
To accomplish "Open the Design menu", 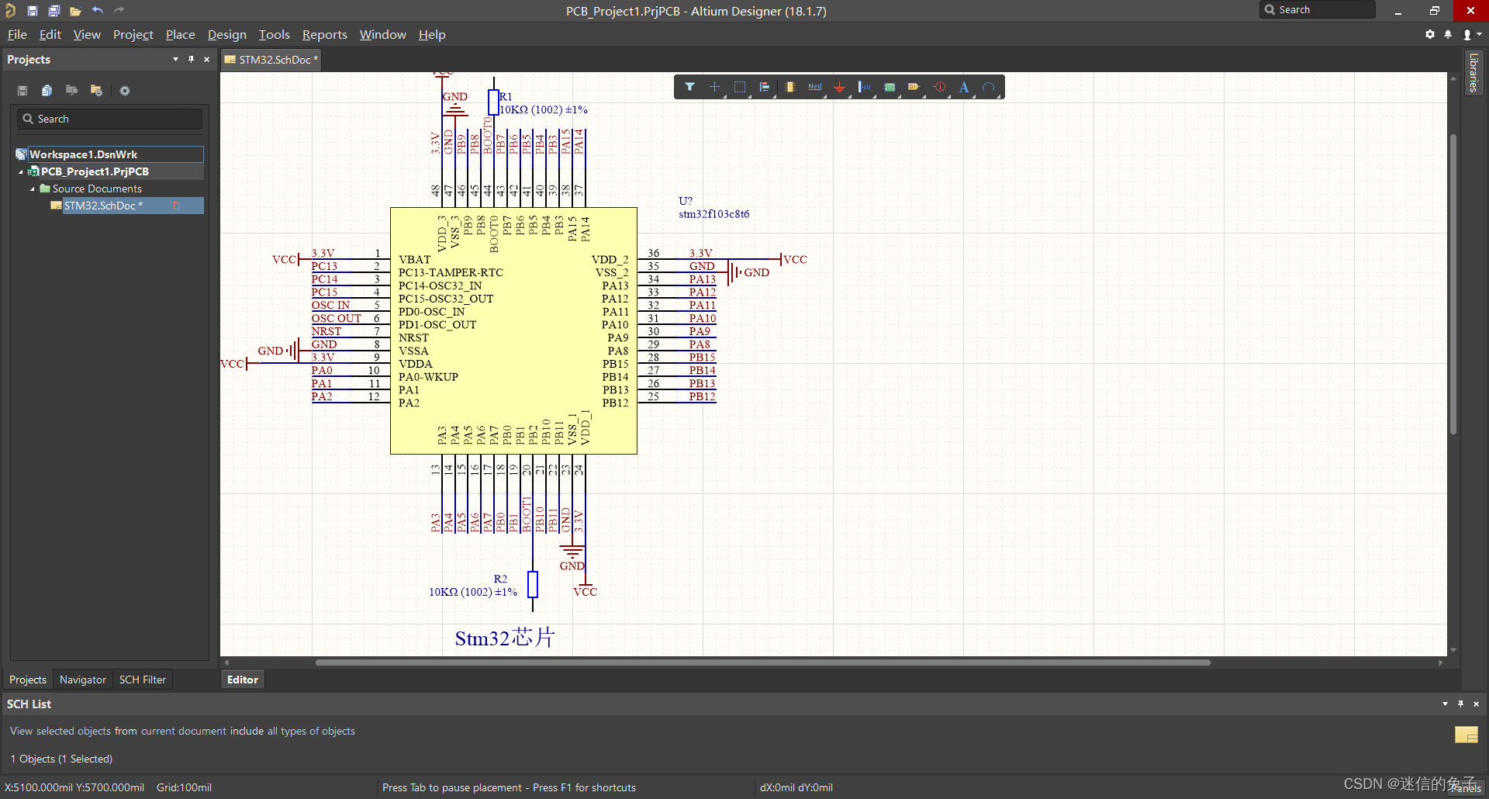I will pyautogui.click(x=226, y=35).
